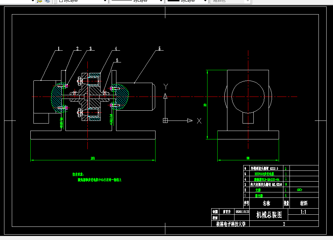Image resolution: width=333 pixels, height=240 pixels.
Task: Click the sheet number 2 in title block
Action: [284, 224]
